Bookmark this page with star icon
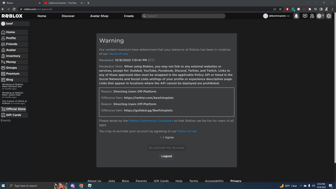336x189 pixels. point(280,9)
